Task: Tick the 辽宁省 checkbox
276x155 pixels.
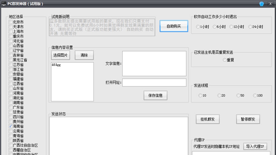Action: [10, 51]
